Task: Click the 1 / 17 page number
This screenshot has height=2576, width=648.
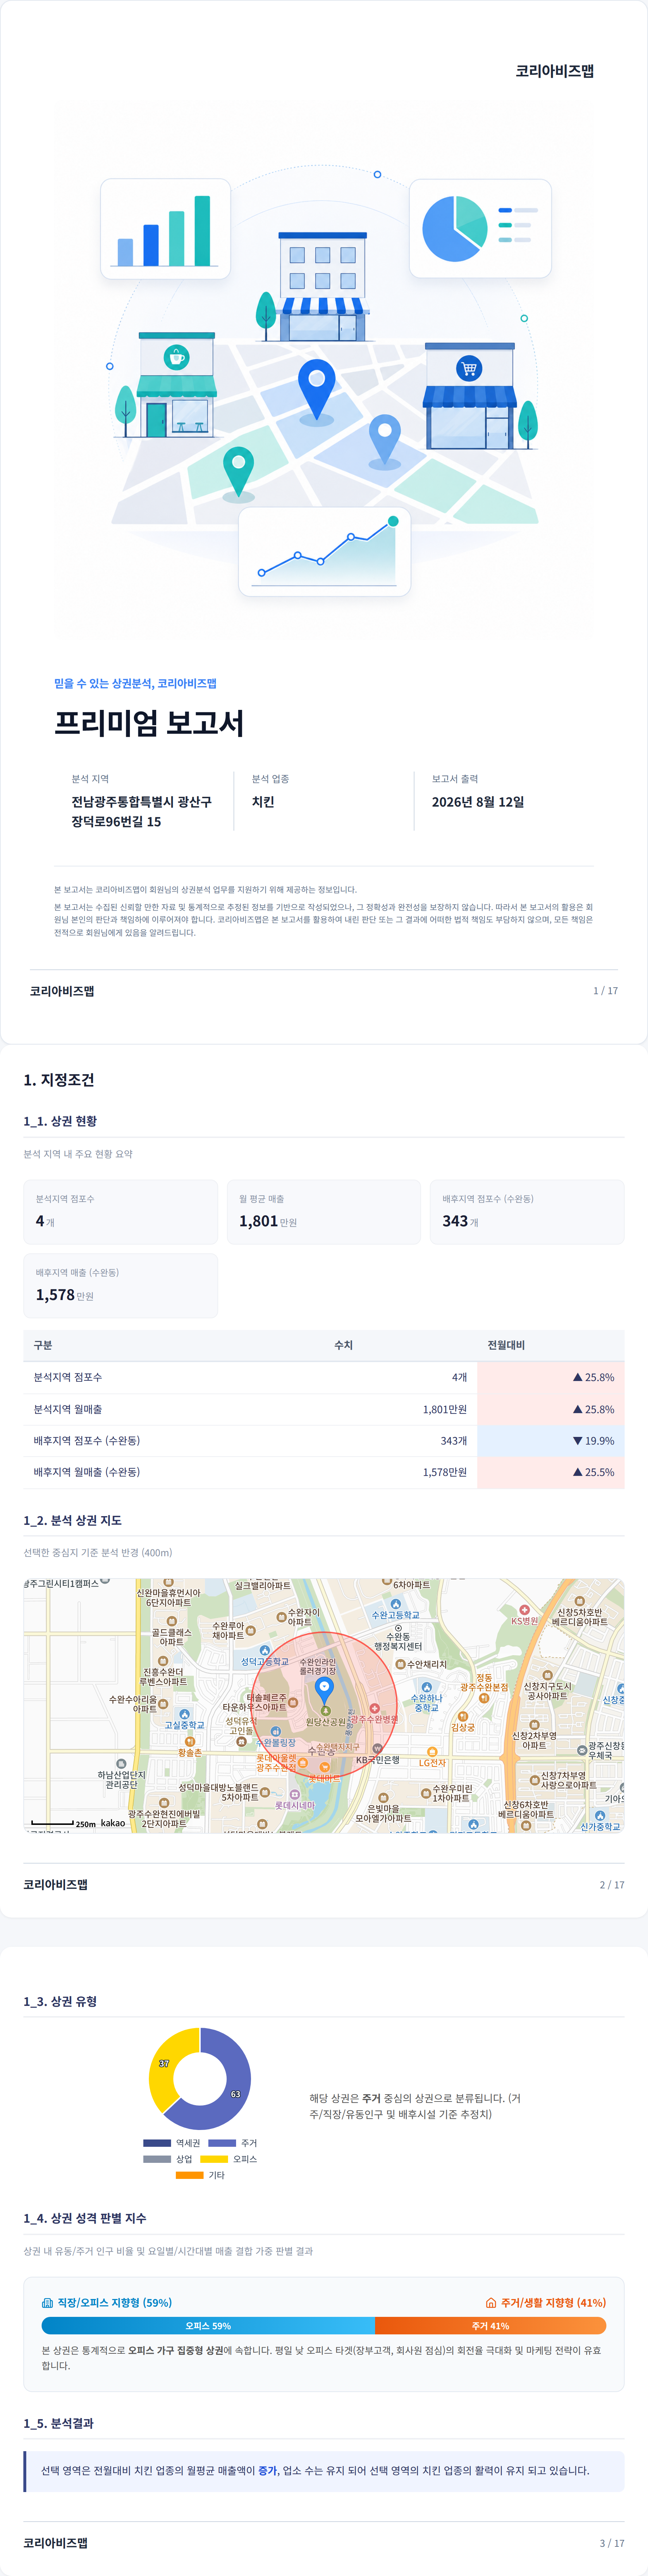Action: pos(605,991)
